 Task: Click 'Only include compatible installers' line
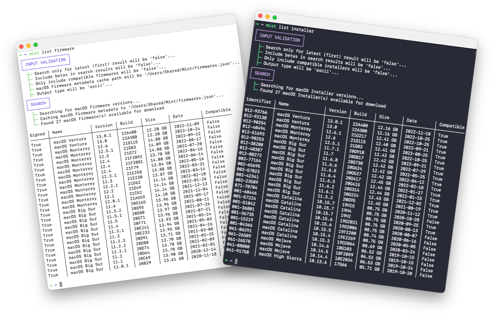coord(330,67)
